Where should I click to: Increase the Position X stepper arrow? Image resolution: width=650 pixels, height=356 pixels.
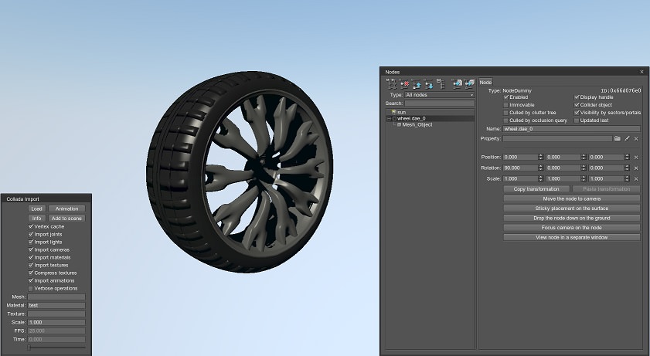click(x=541, y=155)
